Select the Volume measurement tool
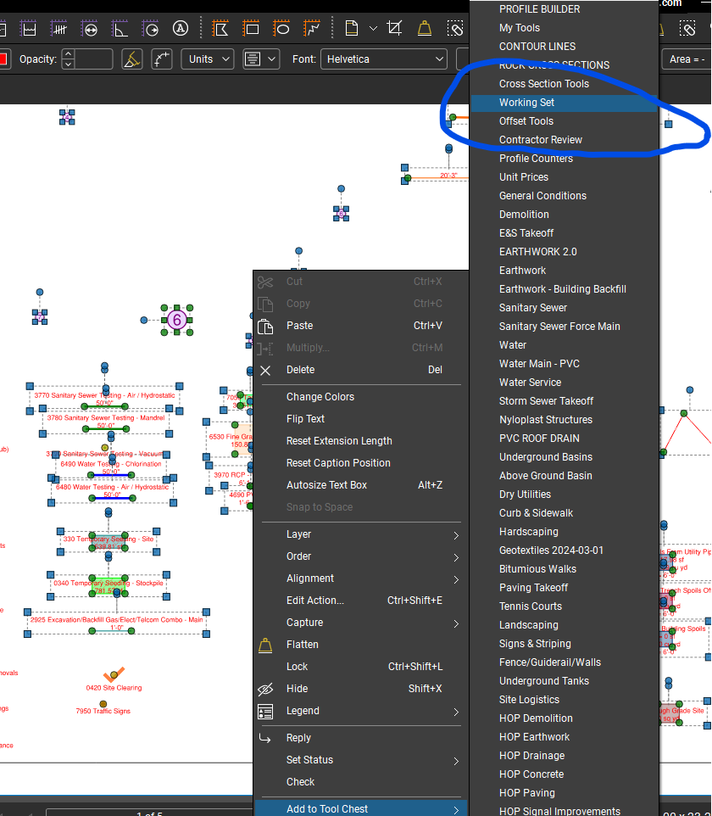This screenshot has height=816, width=712. (29, 29)
